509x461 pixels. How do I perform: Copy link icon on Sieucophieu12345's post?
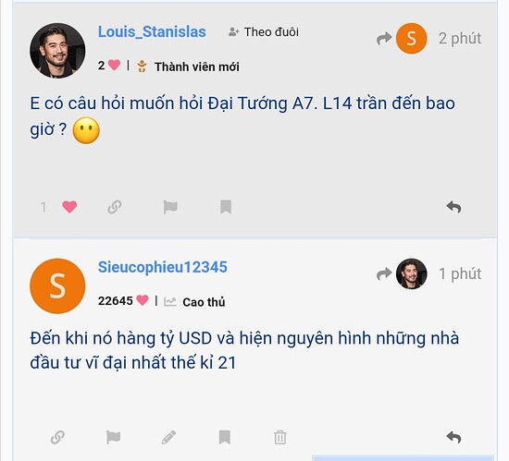point(57,437)
